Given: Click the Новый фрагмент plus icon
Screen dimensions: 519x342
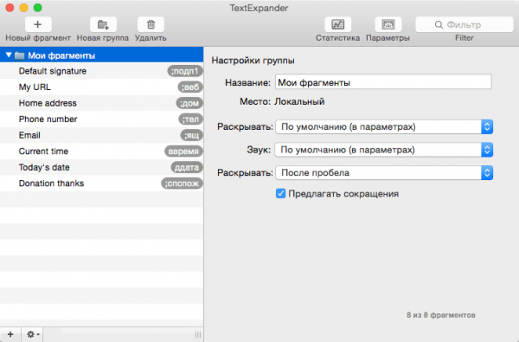Looking at the screenshot, I should click(38, 24).
